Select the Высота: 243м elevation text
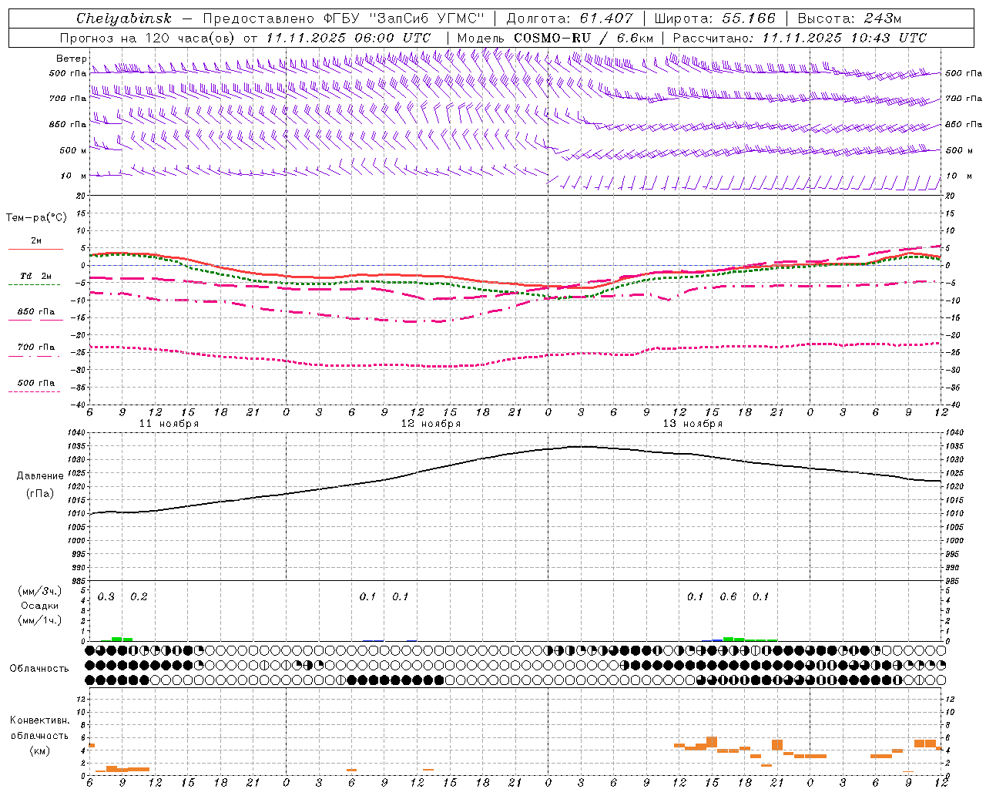The height and width of the screenshot is (789, 986). pos(849,18)
